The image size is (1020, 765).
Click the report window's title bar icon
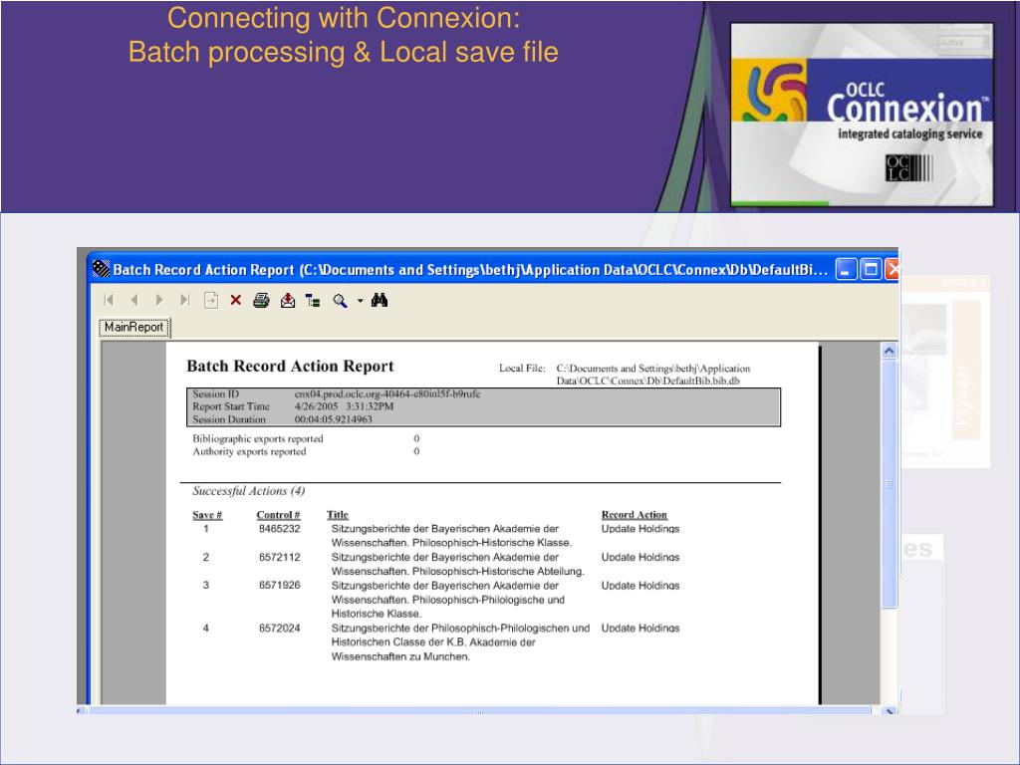(101, 269)
